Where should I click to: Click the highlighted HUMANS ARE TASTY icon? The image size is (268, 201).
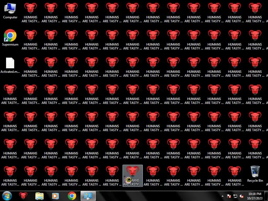(x=133, y=176)
